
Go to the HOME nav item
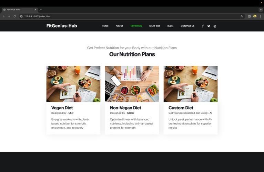105,26
